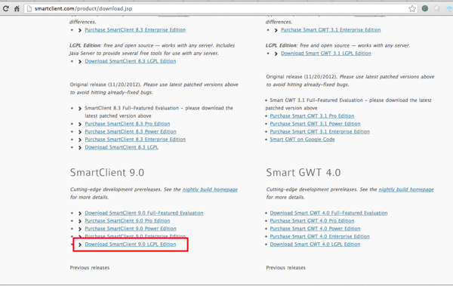
Task: Open Purchase SmartClient 8.3 Pro Edition link
Action: point(128,124)
